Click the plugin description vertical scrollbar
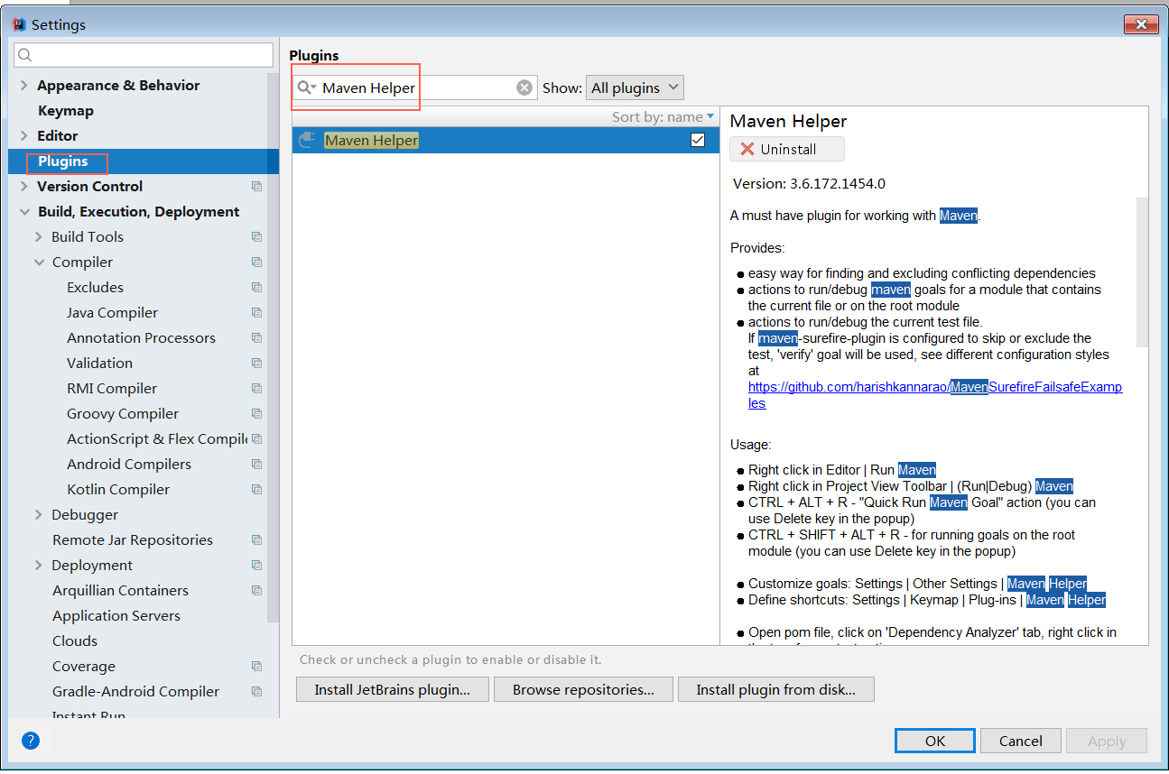Screen dimensions: 1169x774 point(1142,272)
